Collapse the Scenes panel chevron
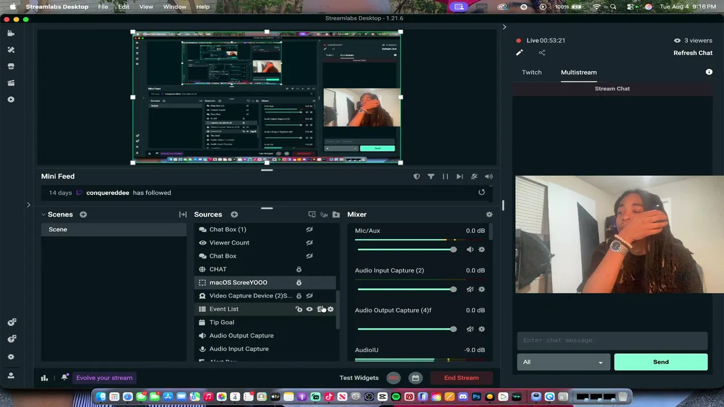The image size is (724, 407). 43,214
